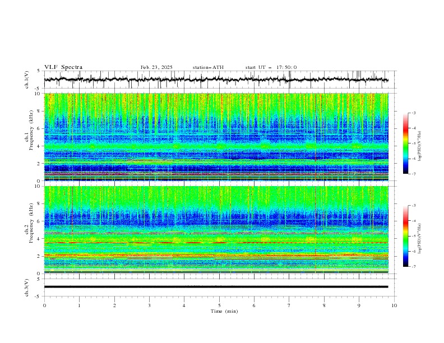The height and width of the screenshot is (343, 444).
Task: Click the ch.1 voltage waveform trace
Action: click(216, 80)
